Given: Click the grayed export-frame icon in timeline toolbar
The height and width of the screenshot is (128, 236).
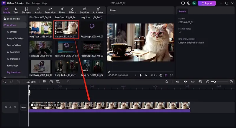Looking at the screenshot, I should 68,82.
